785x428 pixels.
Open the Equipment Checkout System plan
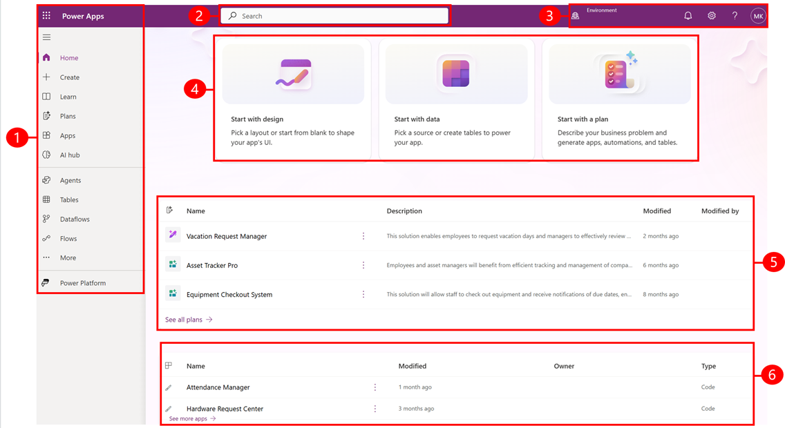point(229,295)
